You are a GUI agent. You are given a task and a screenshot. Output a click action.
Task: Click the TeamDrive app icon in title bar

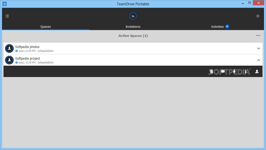point(5,4)
